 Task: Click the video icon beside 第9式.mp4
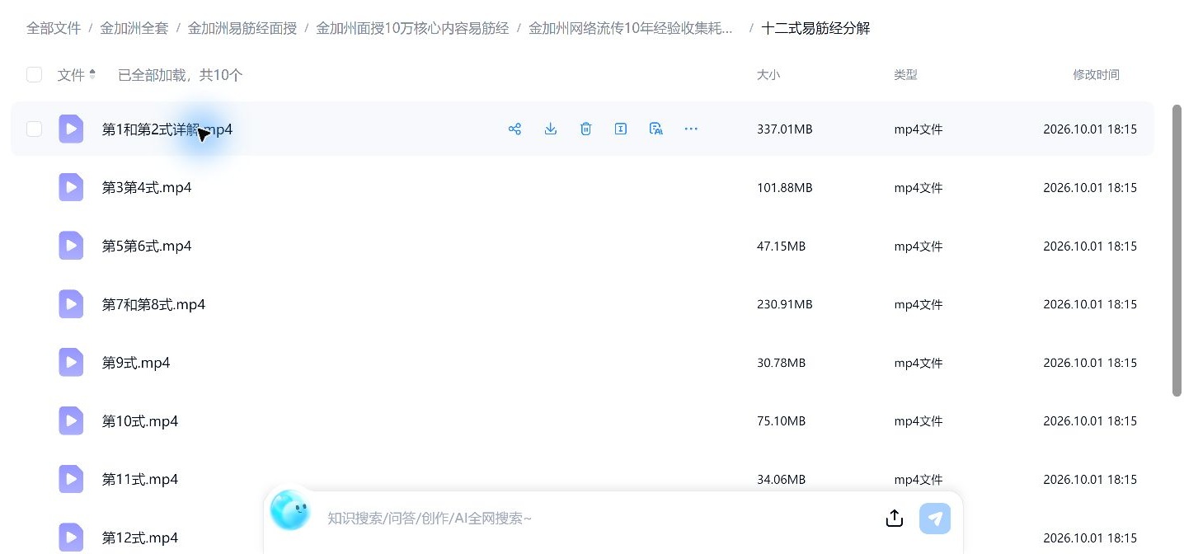pyautogui.click(x=71, y=363)
